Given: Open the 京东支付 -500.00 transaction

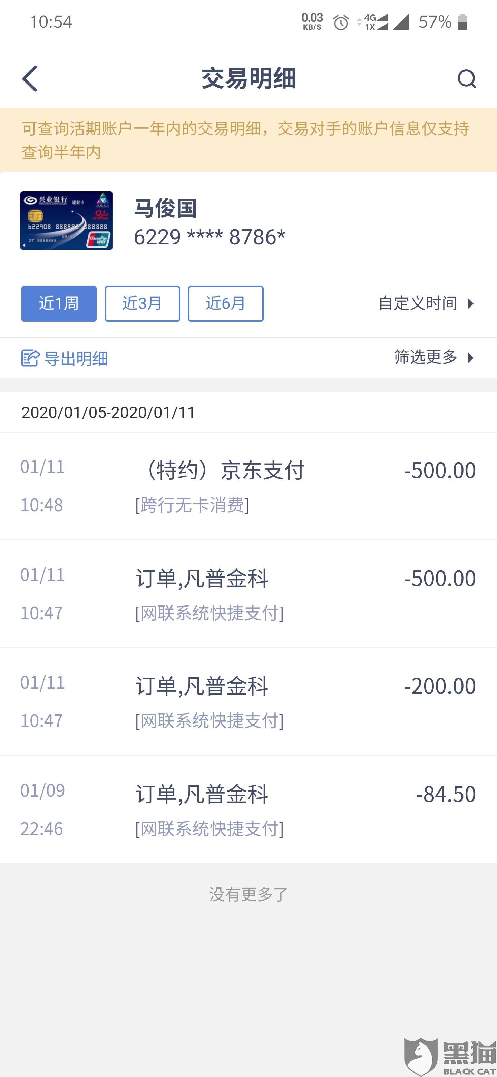Looking at the screenshot, I should (x=248, y=486).
